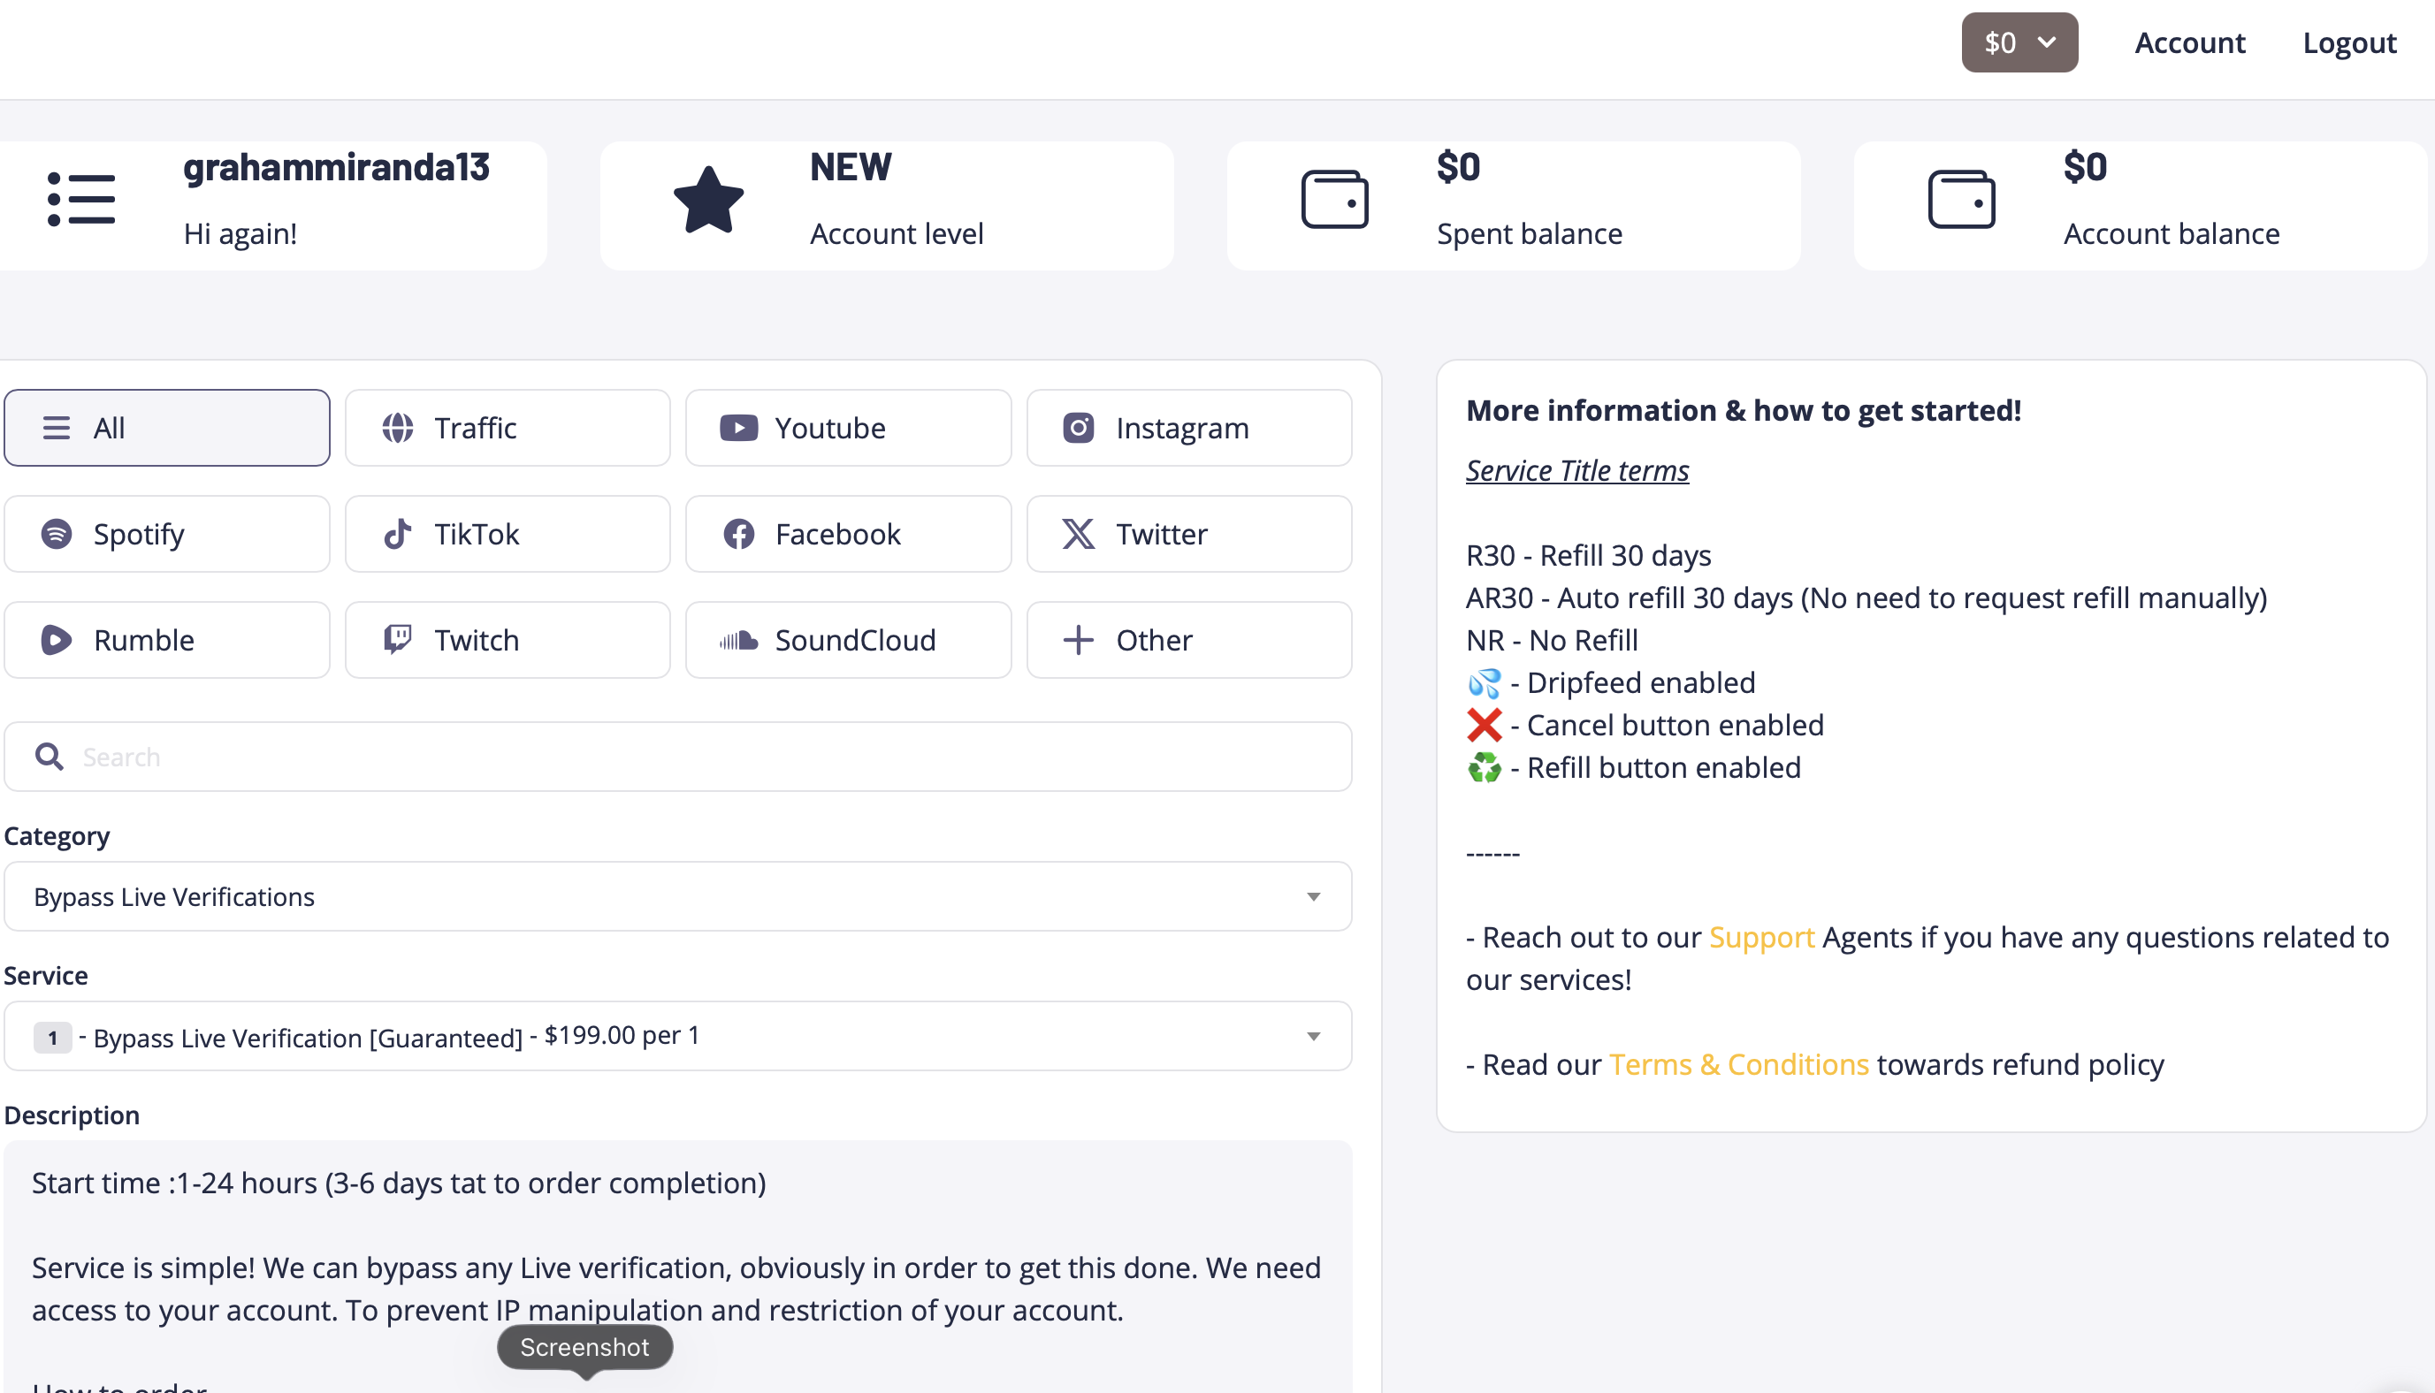Click the TikTok note icon

[x=398, y=534]
